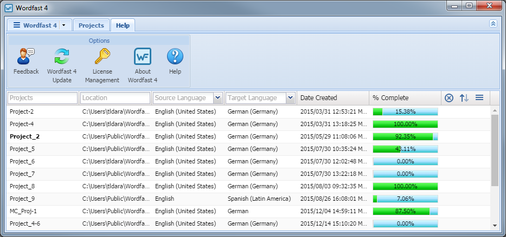This screenshot has height=237, width=506.
Task: Click the scroll up arrow
Action: (495, 110)
